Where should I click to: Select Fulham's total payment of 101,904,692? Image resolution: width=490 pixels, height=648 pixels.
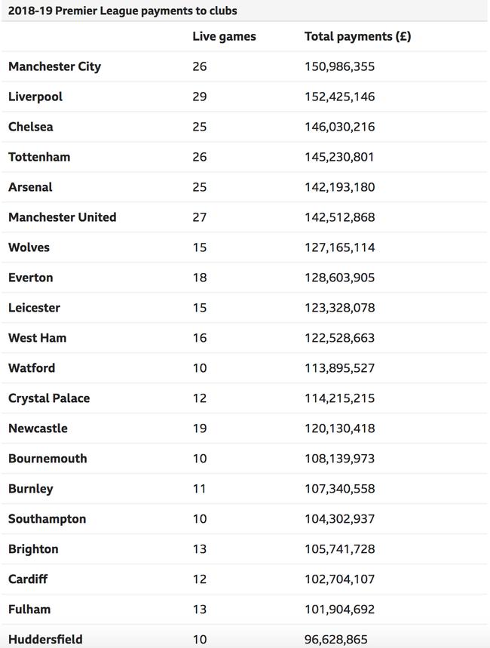340,610
